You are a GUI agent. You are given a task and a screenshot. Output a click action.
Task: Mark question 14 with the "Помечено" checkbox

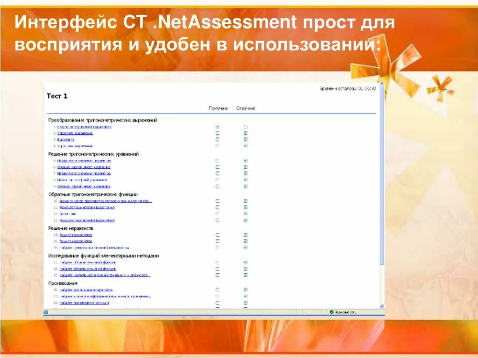coord(218,235)
